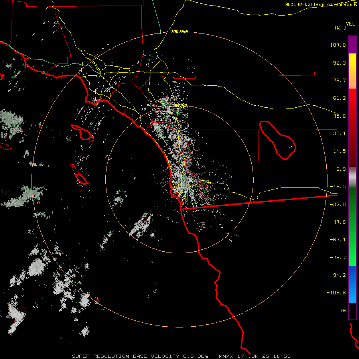The width and height of the screenshot is (359, 359).
Task: Select the -94.2 scale value
Action: click(x=338, y=275)
